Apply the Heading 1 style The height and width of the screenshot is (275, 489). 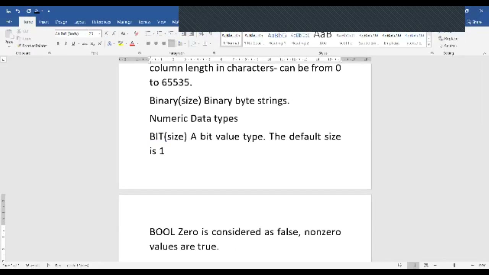[x=277, y=39]
